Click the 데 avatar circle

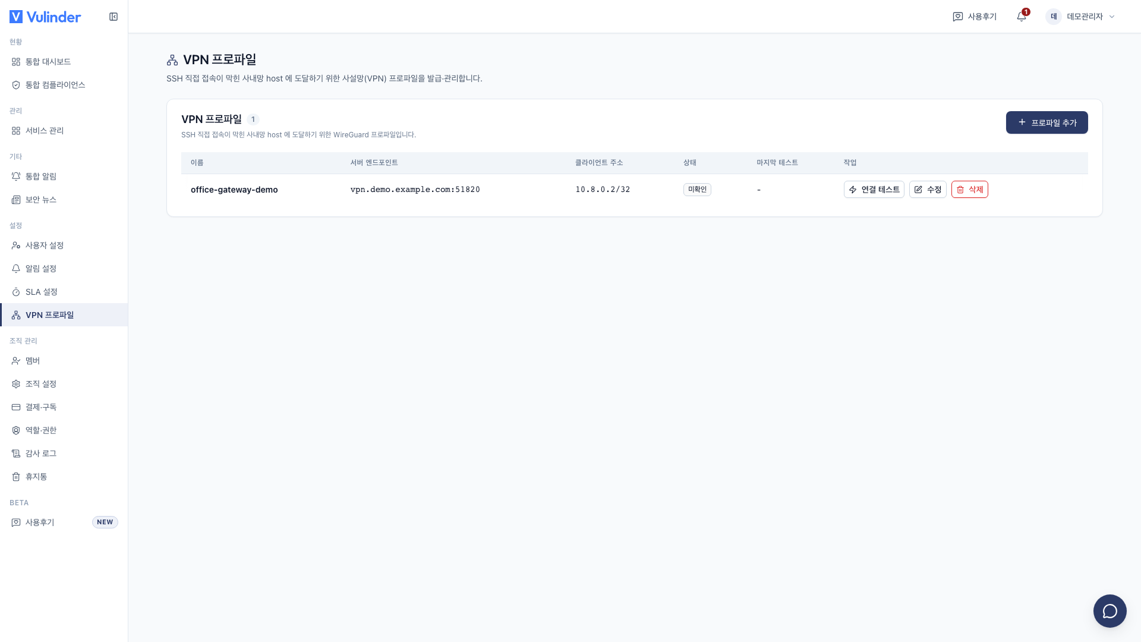pyautogui.click(x=1054, y=17)
